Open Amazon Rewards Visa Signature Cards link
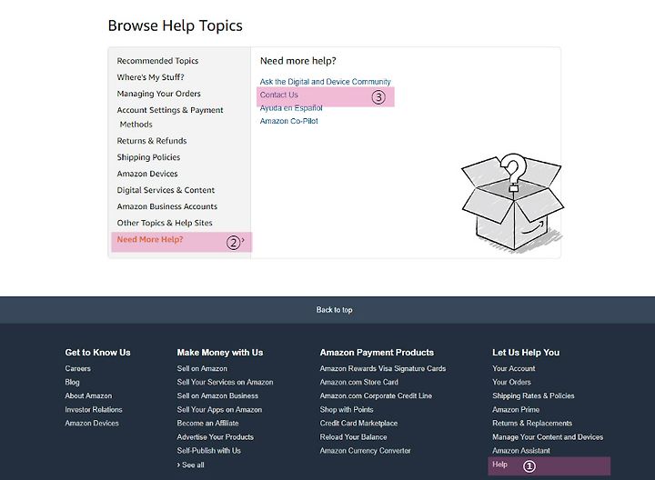The width and height of the screenshot is (655, 480). 383,368
